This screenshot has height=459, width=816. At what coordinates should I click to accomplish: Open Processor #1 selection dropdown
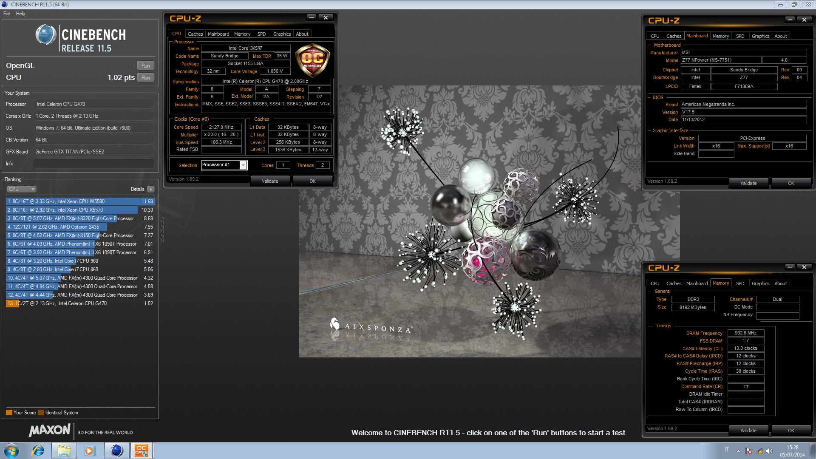(224, 165)
